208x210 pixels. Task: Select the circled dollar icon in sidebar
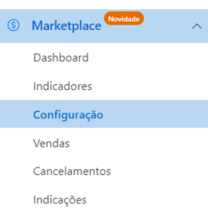click(x=13, y=25)
